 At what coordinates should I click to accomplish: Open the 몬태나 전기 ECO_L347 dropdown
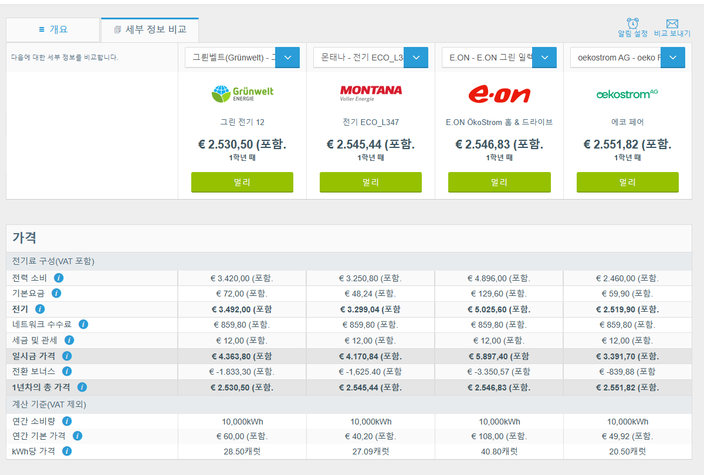pos(371,58)
